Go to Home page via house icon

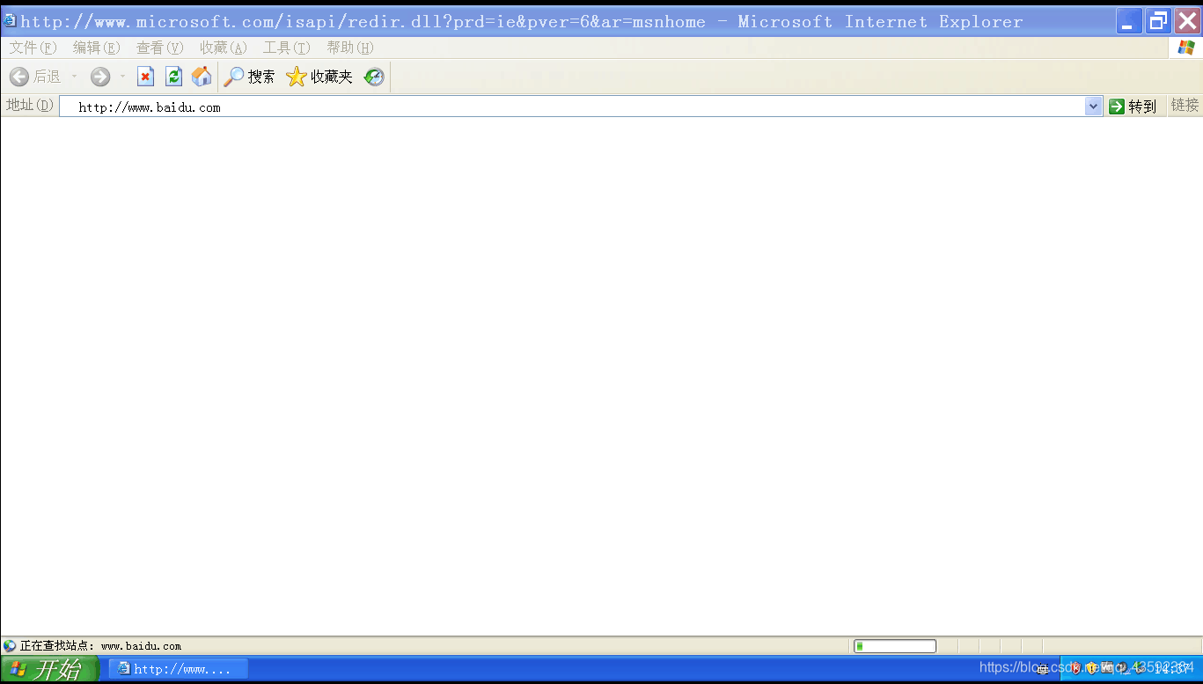[202, 77]
